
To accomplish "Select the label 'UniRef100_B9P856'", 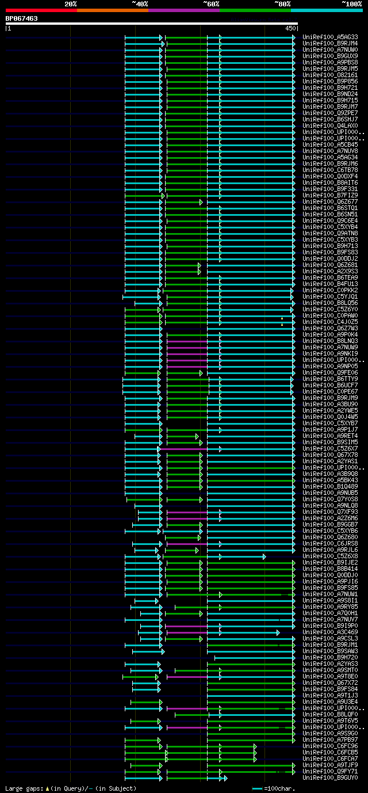I will pyautogui.click(x=330, y=81).
